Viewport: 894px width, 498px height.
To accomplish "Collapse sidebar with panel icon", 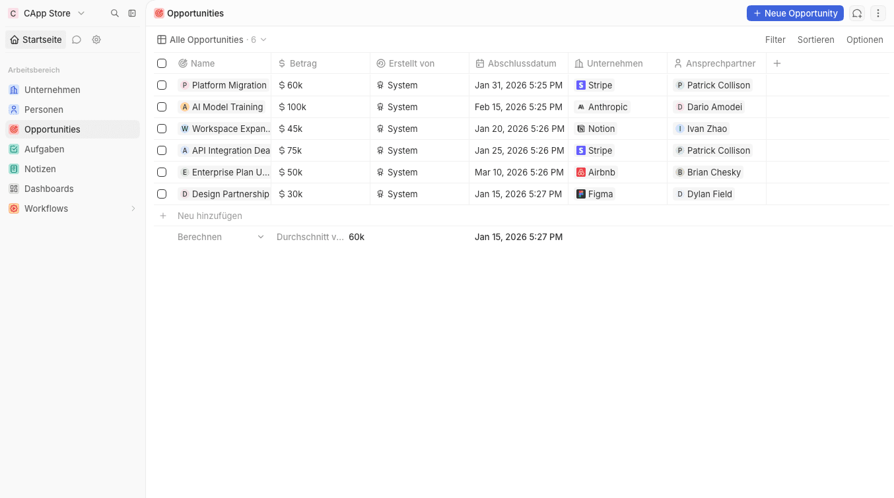I will click(x=132, y=13).
